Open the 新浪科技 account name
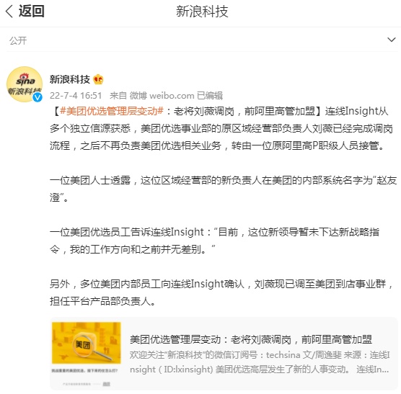The image size is (401, 394). pyautogui.click(x=69, y=79)
